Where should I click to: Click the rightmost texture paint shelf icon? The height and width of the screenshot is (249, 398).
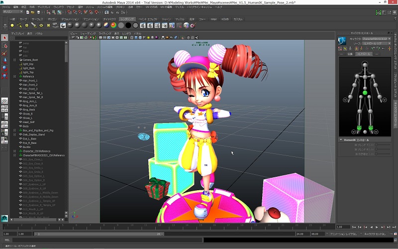[194, 25]
